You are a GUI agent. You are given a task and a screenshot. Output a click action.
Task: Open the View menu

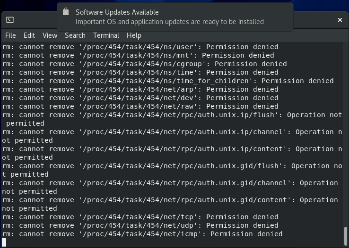coord(50,35)
